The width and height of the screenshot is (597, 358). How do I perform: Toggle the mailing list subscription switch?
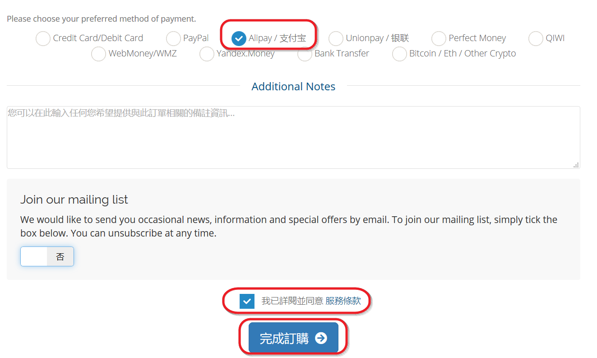[47, 256]
